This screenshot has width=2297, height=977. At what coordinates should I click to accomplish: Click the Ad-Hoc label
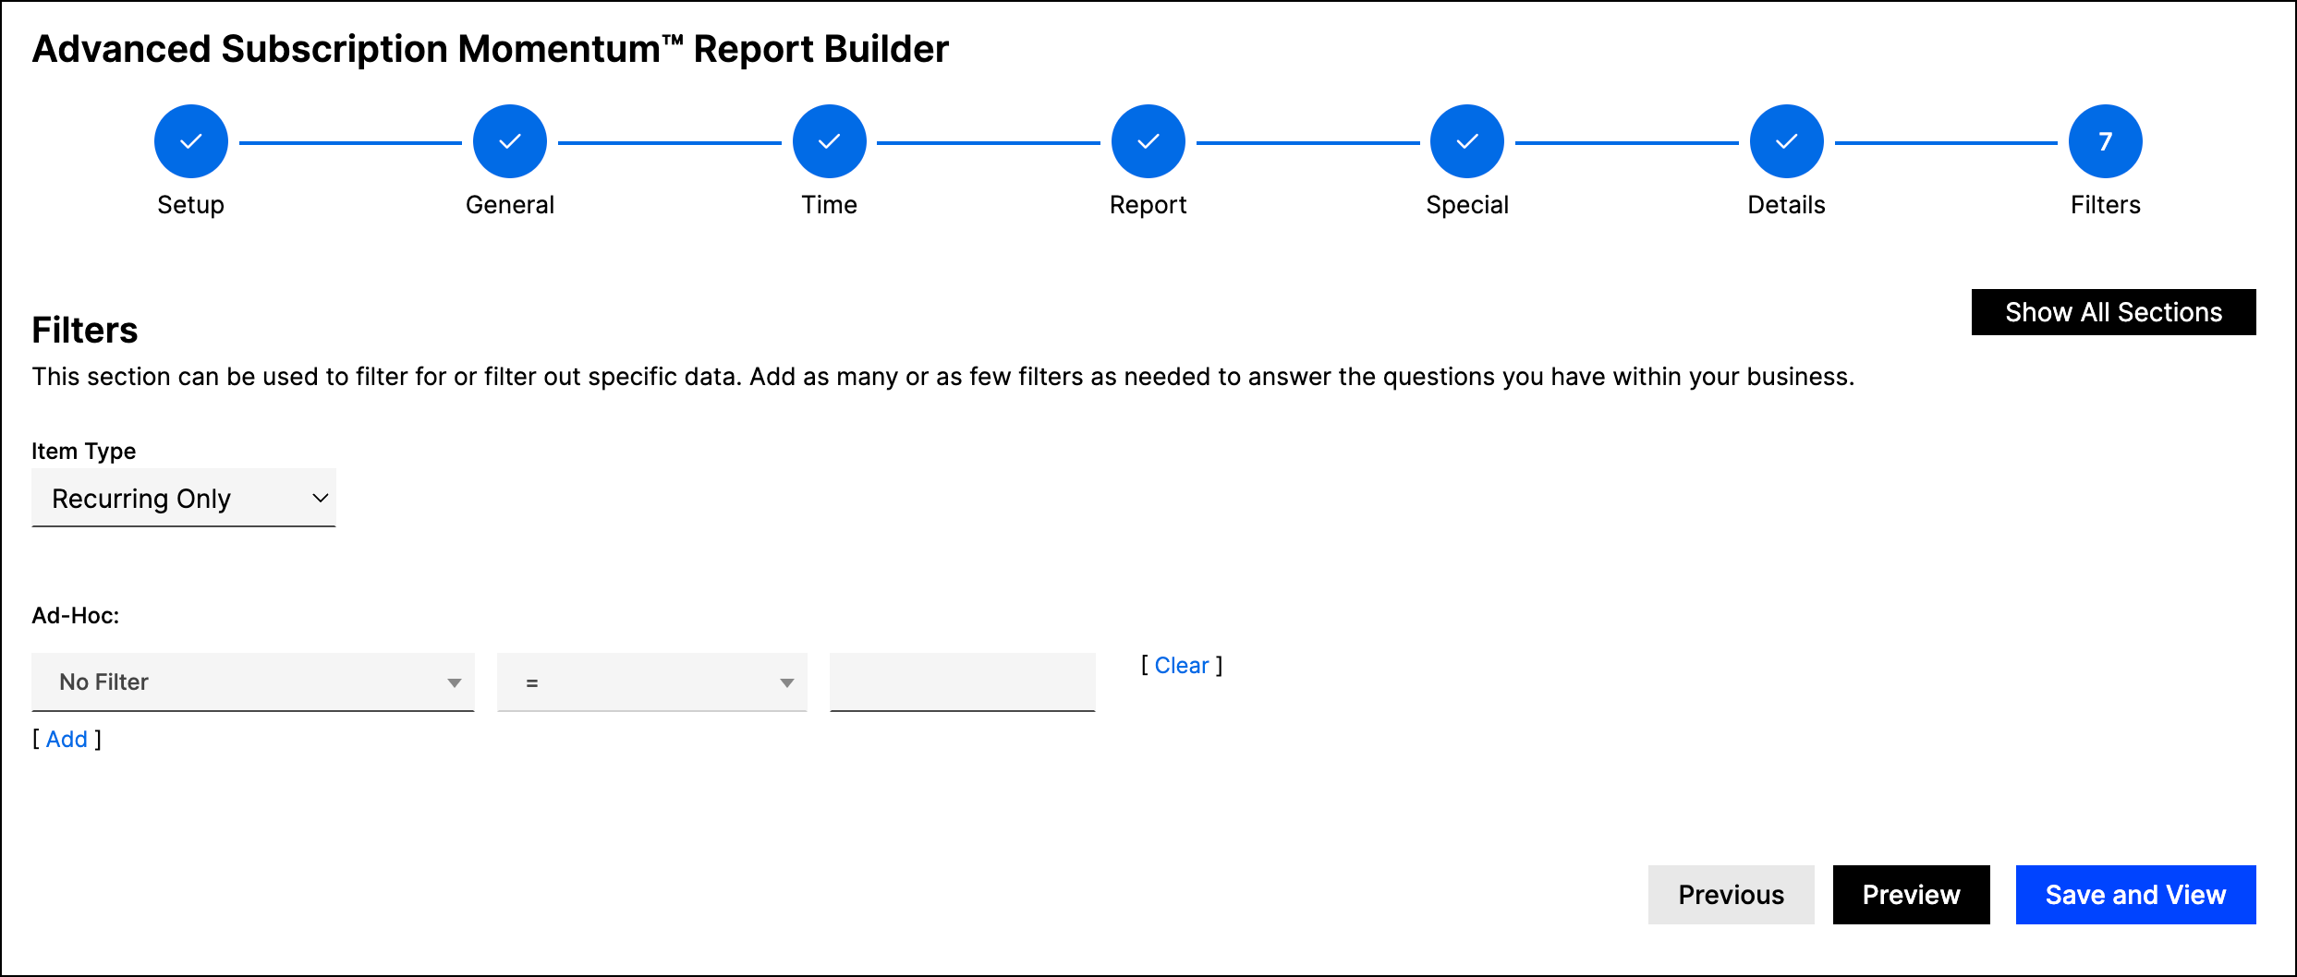pos(76,616)
